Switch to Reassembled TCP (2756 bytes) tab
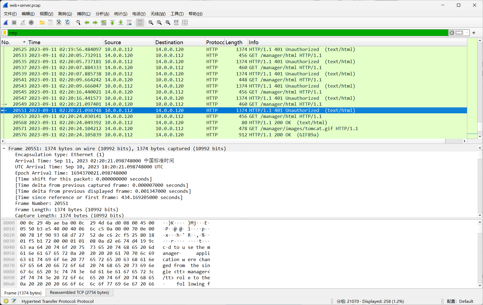The width and height of the screenshot is (483, 305). (x=80, y=293)
